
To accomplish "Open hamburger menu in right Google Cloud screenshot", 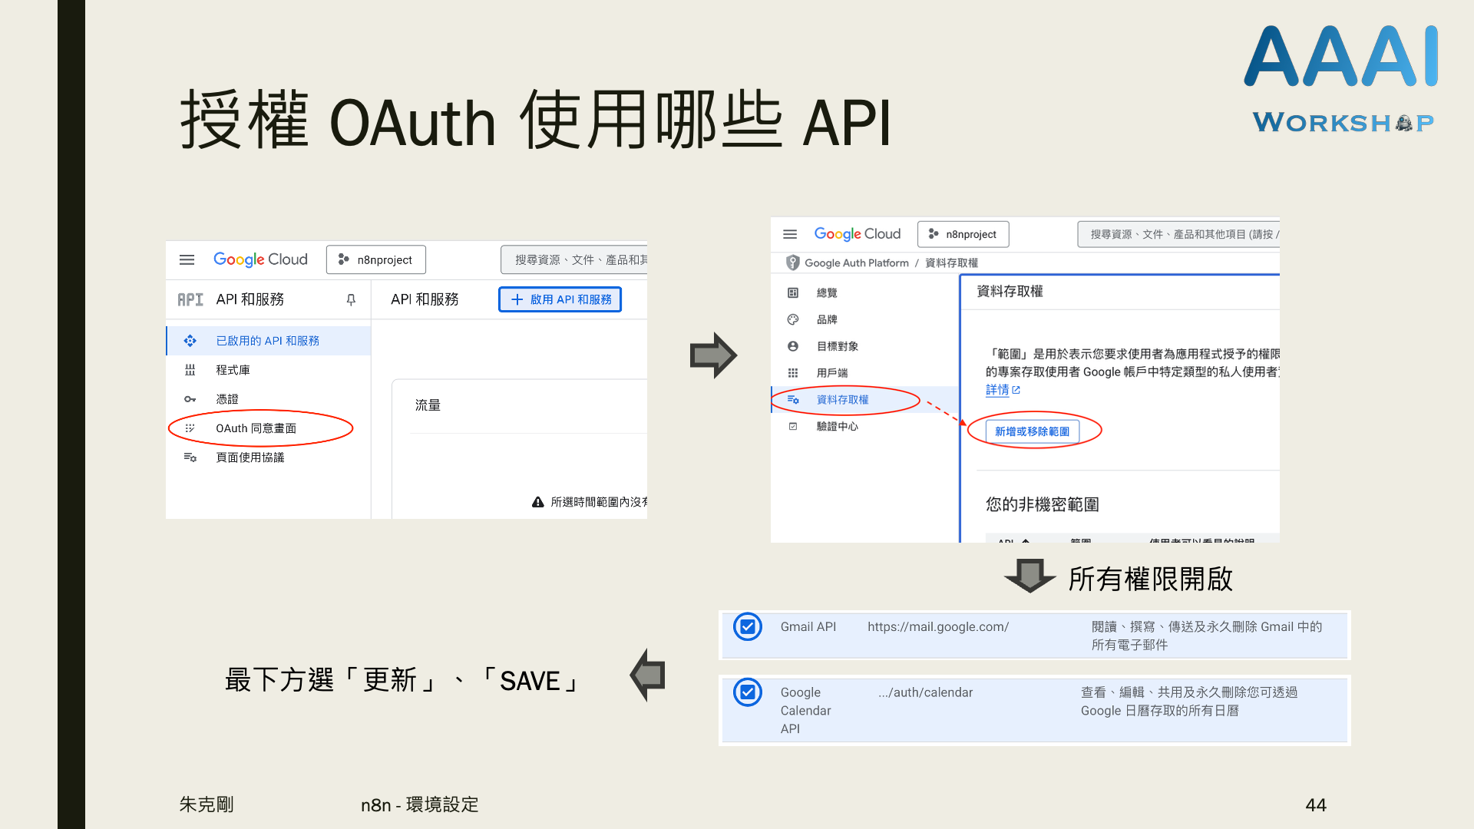I will pos(790,234).
